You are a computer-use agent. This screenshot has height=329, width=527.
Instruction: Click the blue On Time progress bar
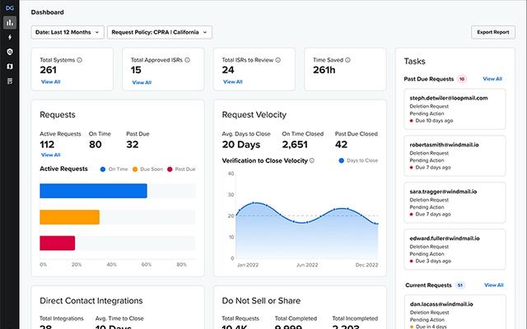pyautogui.click(x=93, y=191)
